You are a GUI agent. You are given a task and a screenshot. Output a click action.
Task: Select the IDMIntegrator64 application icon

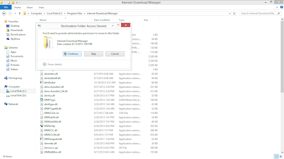pos(42,139)
